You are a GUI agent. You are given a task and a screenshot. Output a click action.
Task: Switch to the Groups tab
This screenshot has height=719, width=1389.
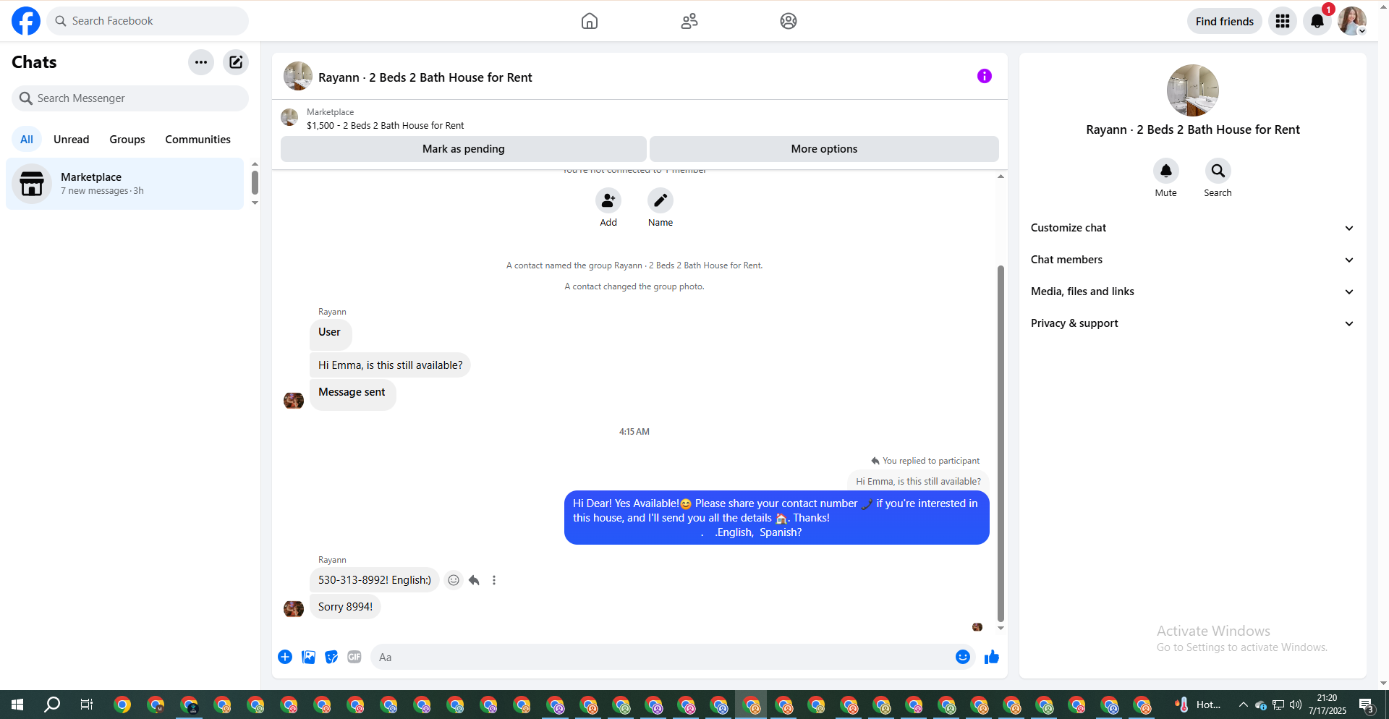point(127,140)
